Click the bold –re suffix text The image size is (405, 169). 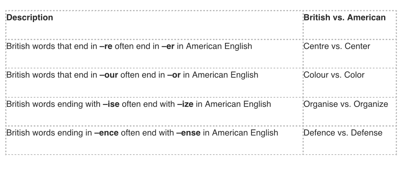point(106,46)
